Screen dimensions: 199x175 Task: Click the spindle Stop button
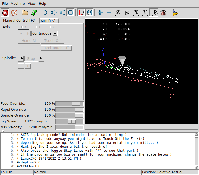31,59
